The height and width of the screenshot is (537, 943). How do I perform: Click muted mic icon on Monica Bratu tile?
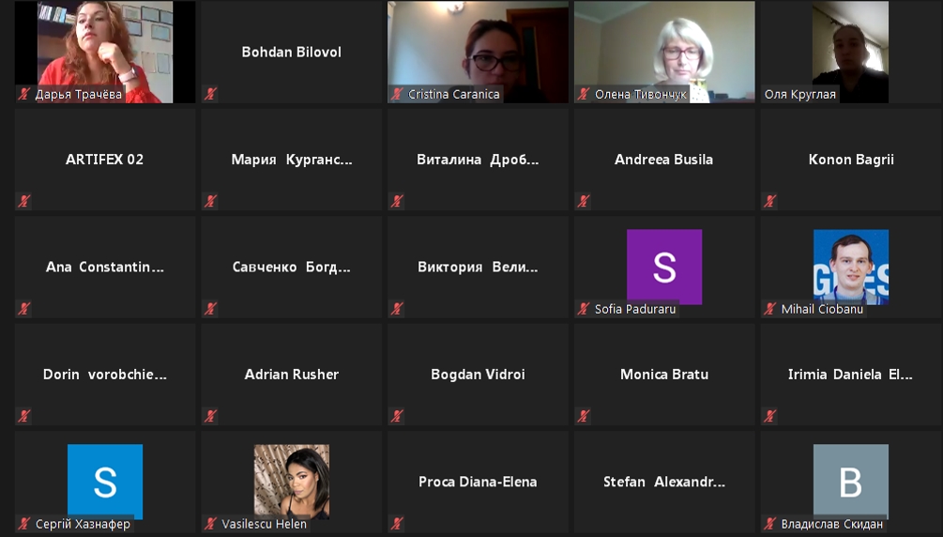[x=583, y=416]
